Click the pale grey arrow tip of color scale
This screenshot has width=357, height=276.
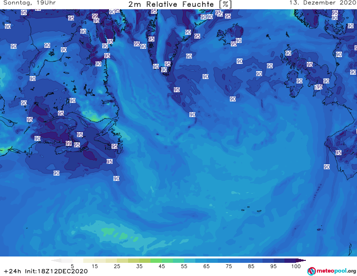(56, 260)
